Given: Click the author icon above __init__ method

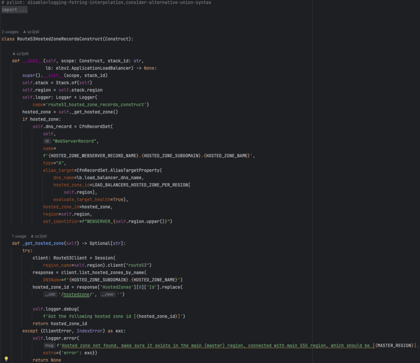Looking at the screenshot, I should [14, 54].
